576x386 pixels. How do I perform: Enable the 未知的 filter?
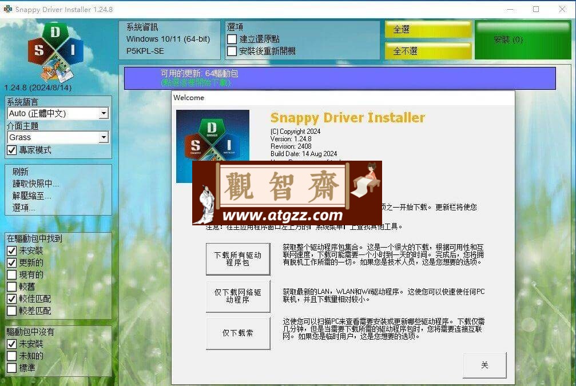(x=12, y=356)
